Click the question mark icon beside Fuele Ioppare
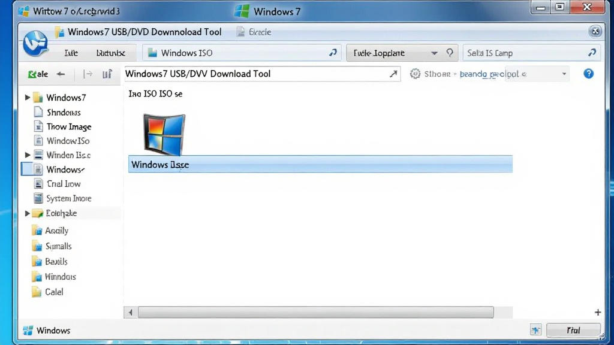Image resolution: width=614 pixels, height=345 pixels. pyautogui.click(x=450, y=53)
